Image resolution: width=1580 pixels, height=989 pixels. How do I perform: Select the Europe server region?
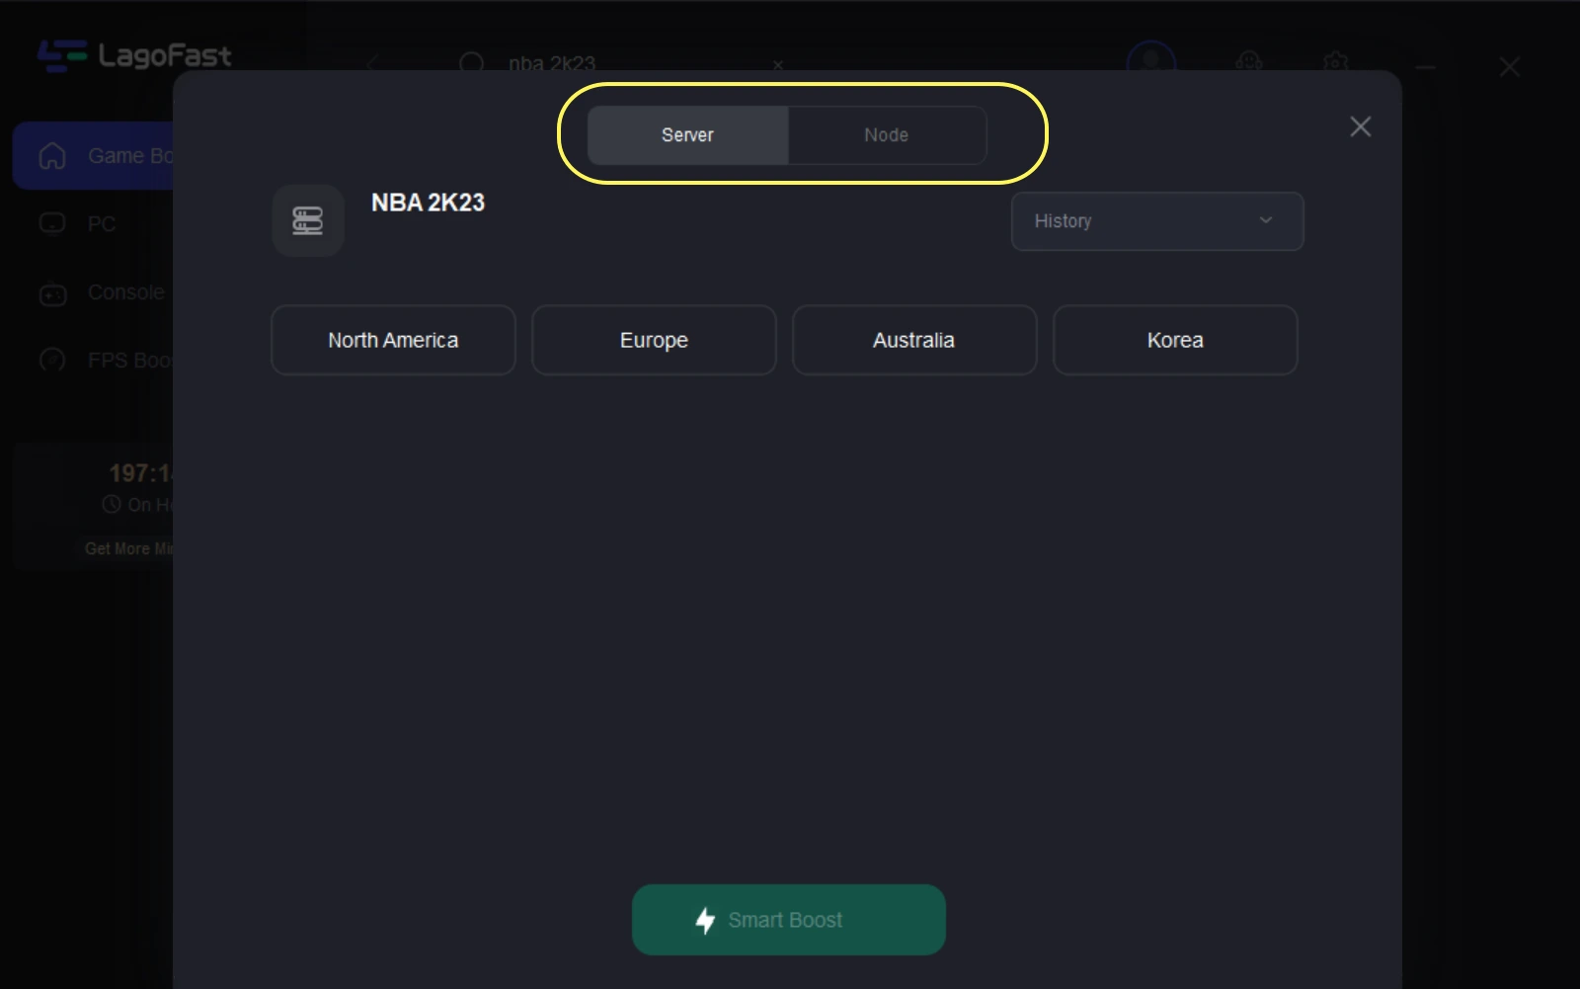tap(654, 340)
